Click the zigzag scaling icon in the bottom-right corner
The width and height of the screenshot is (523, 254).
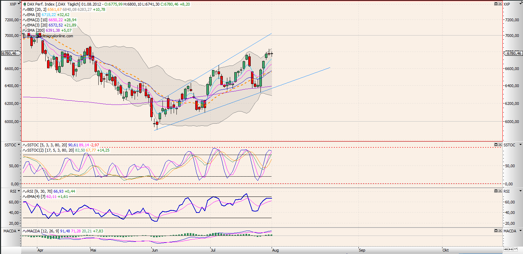point(515,249)
